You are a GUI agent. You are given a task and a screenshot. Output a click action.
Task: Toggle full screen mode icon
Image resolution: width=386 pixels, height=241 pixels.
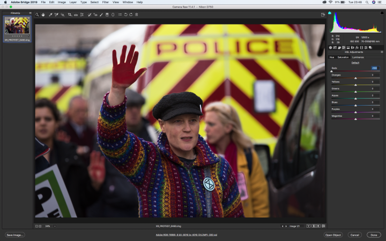(x=323, y=15)
